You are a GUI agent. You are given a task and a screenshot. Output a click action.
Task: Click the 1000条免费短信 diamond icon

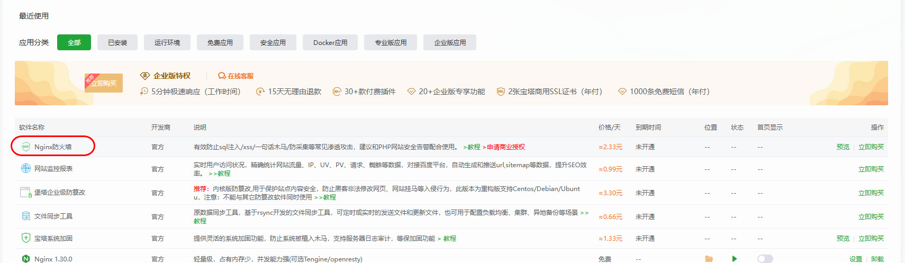tap(622, 92)
